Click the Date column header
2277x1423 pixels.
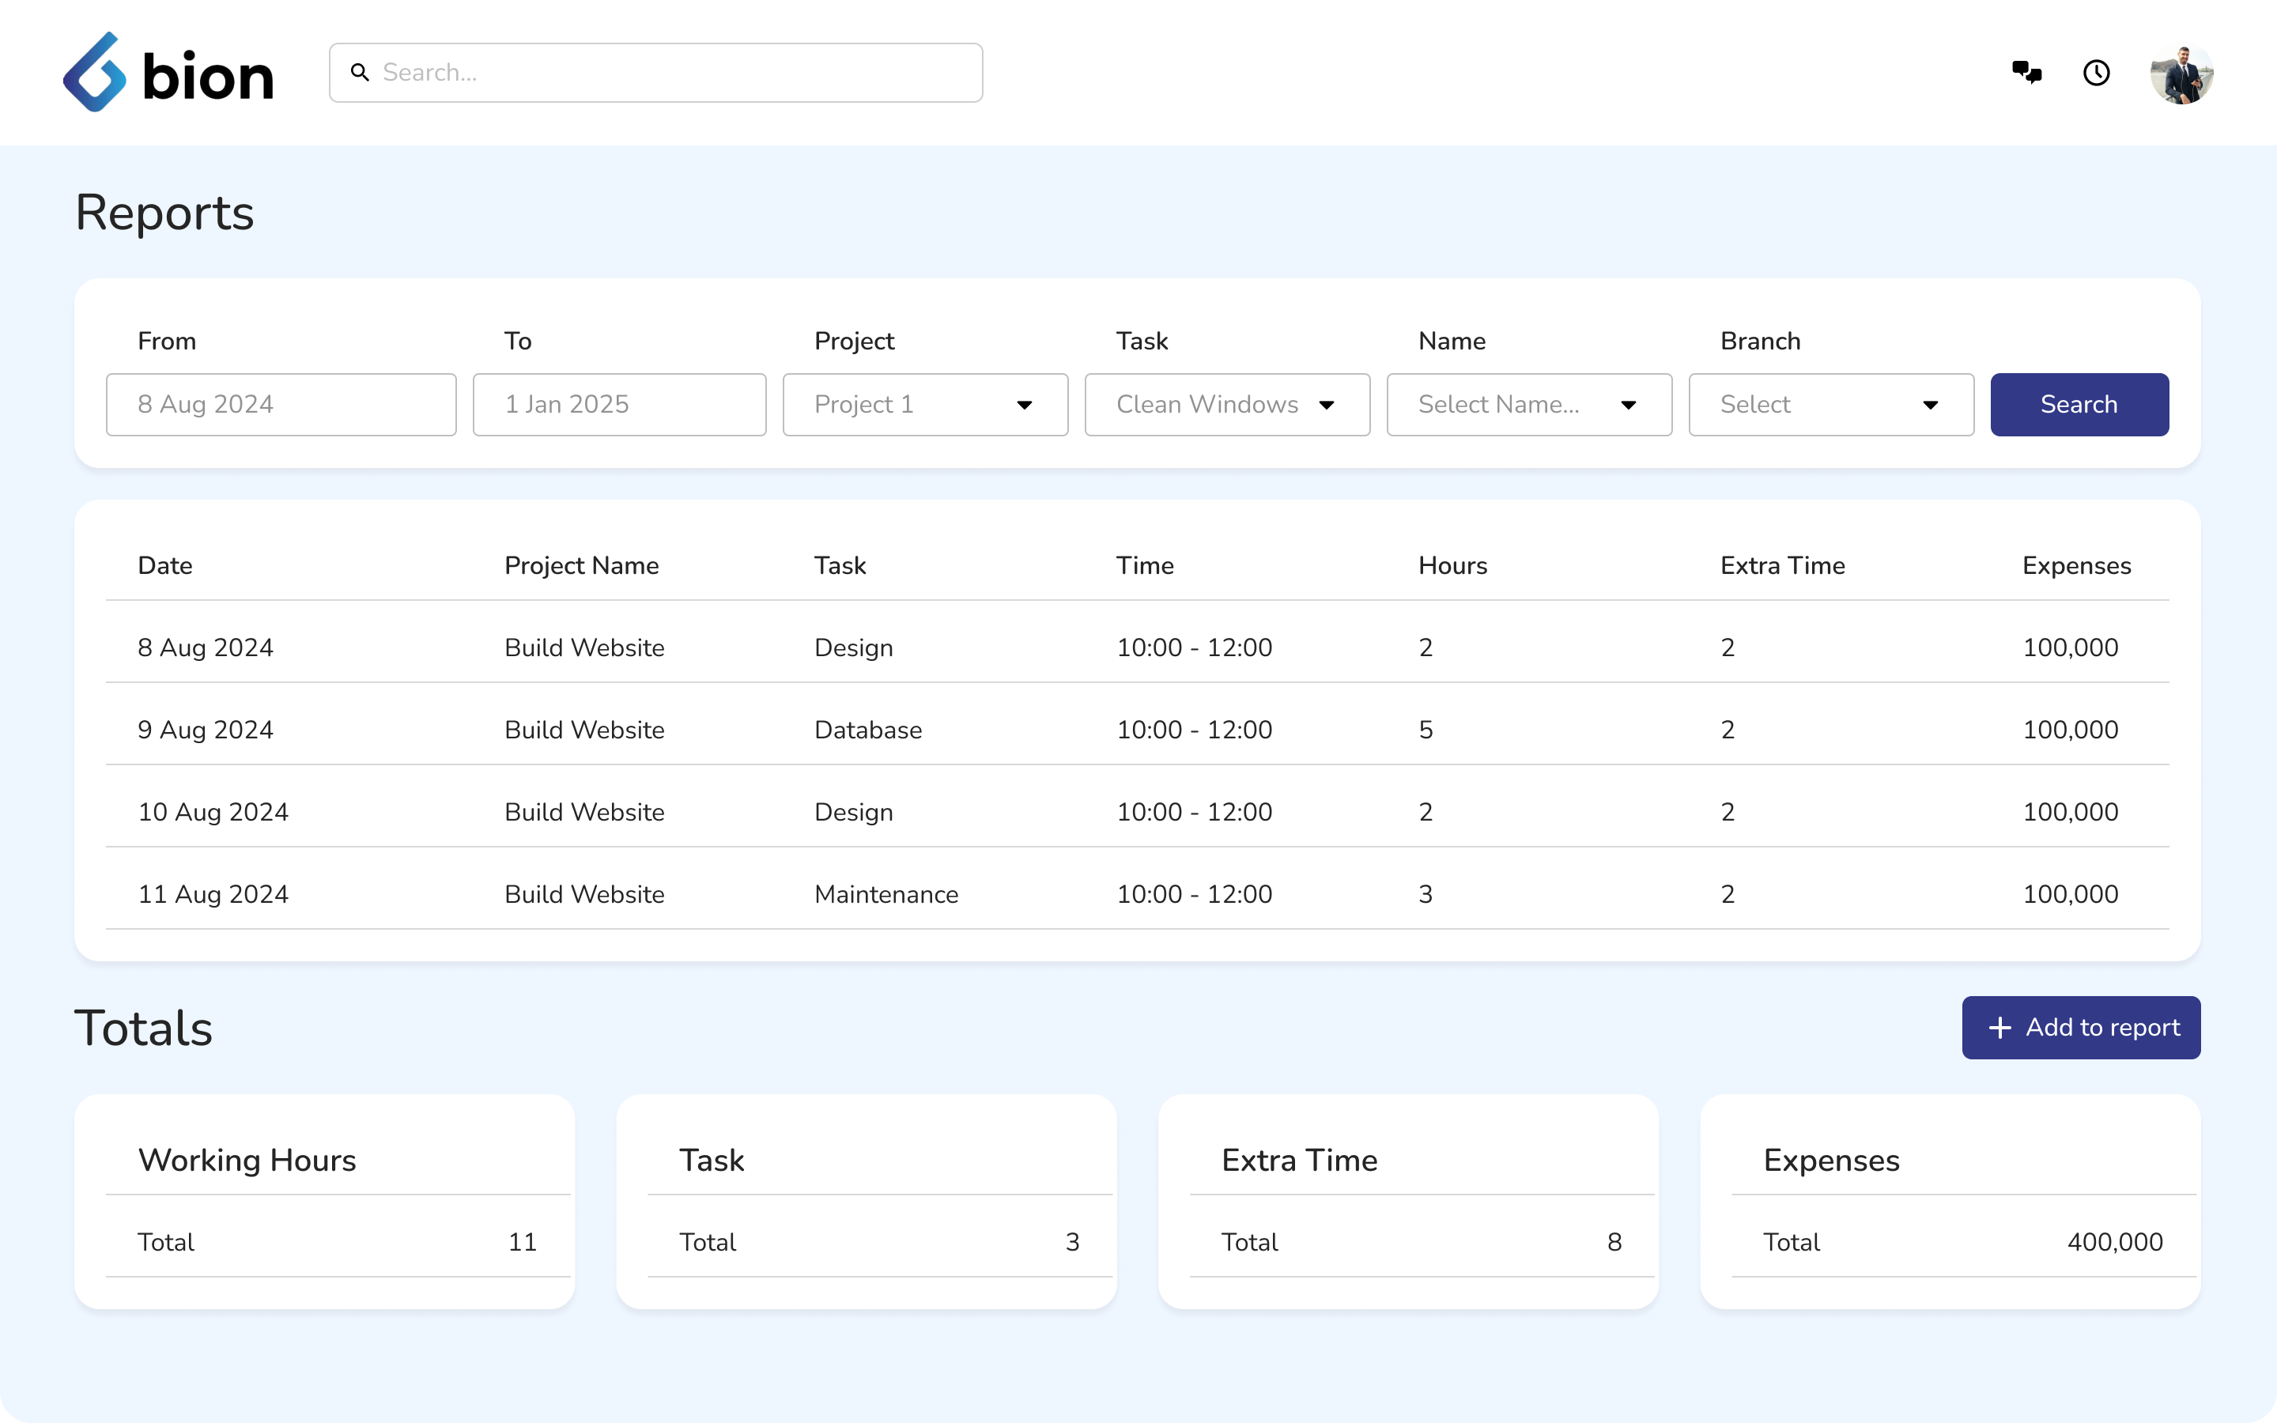(x=164, y=565)
